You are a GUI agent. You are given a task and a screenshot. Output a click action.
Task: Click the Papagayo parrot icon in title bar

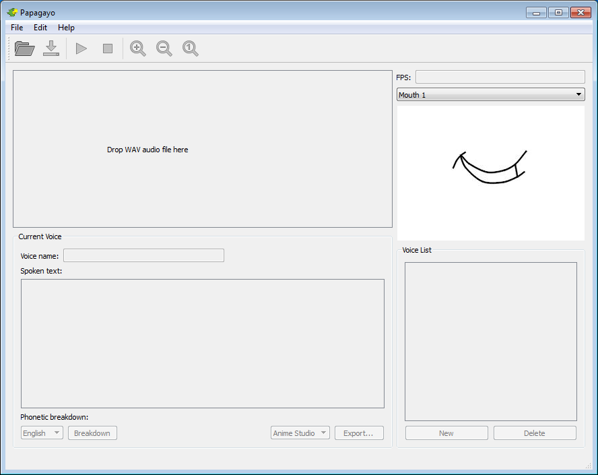[11, 12]
